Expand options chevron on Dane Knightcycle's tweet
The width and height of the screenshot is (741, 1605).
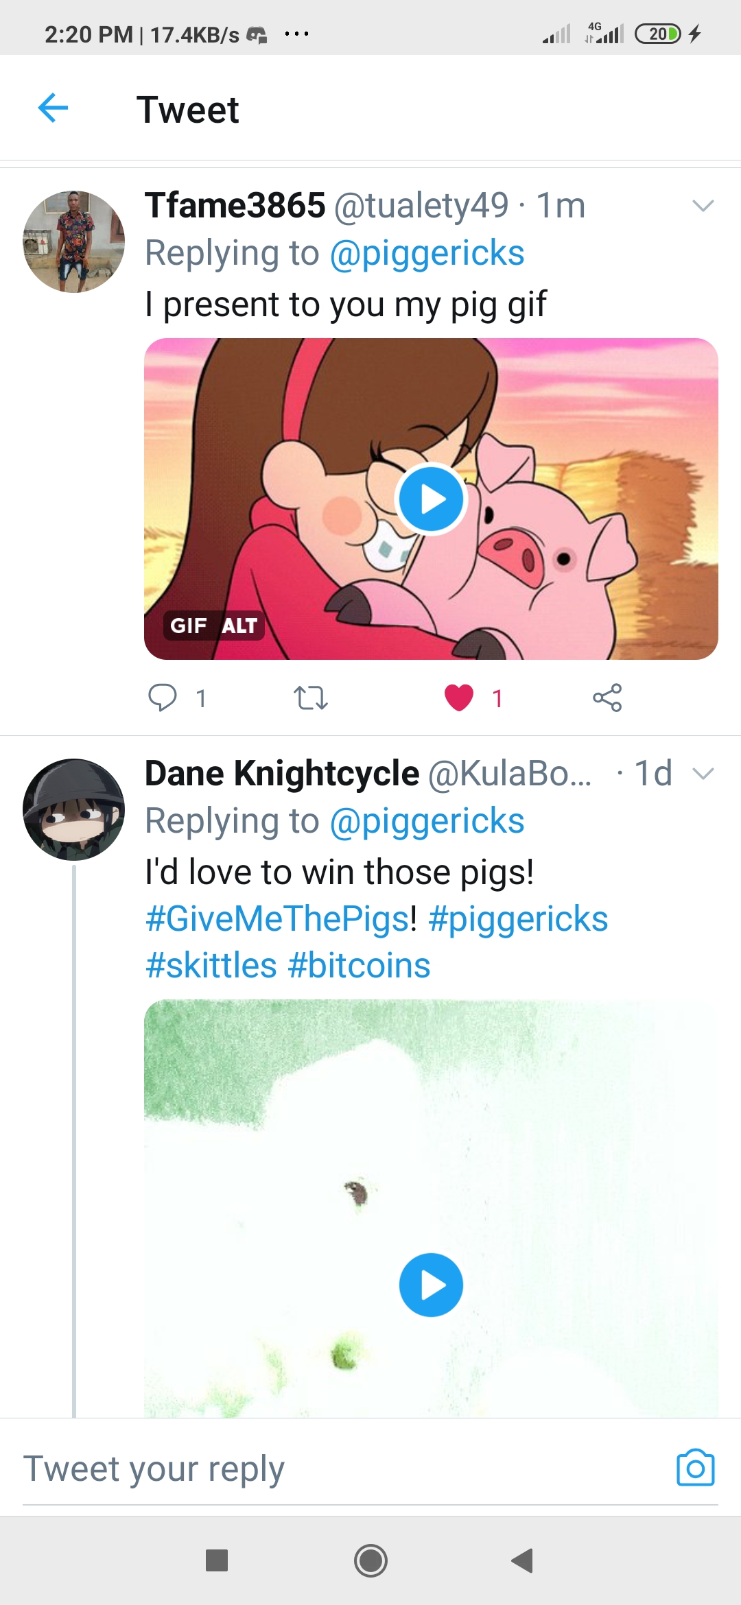click(703, 774)
